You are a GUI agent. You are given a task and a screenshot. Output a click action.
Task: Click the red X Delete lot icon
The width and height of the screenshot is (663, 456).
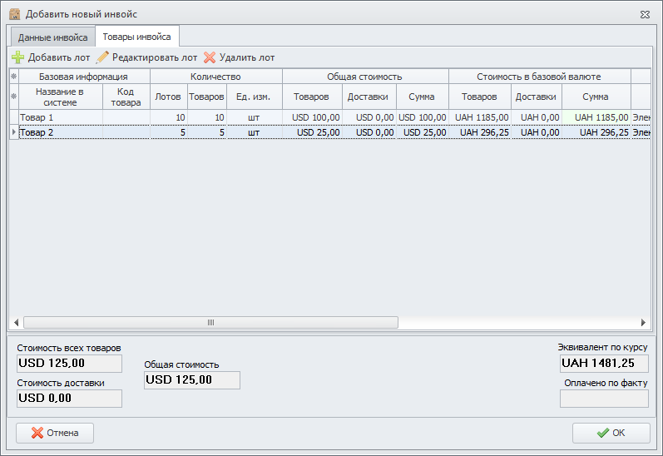(210, 57)
